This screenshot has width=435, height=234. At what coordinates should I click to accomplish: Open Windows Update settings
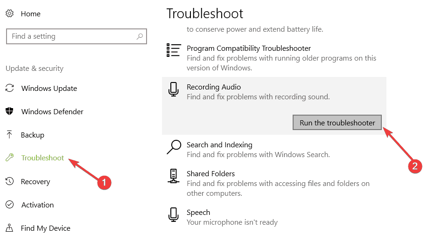coord(49,89)
